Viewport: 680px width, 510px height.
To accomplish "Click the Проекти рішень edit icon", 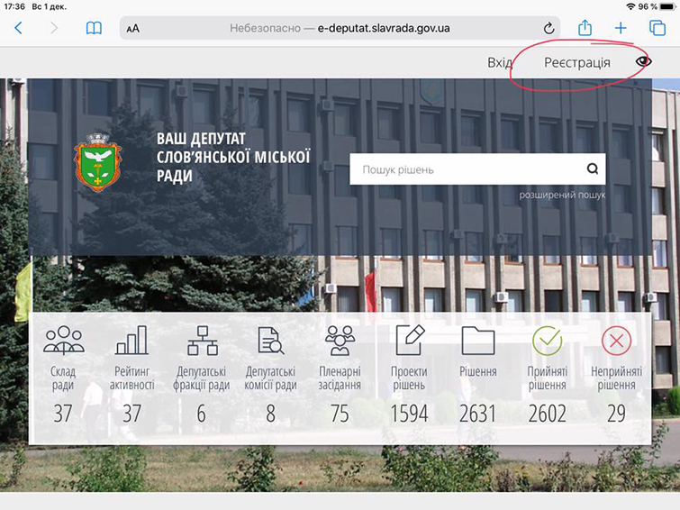I will tap(409, 340).
